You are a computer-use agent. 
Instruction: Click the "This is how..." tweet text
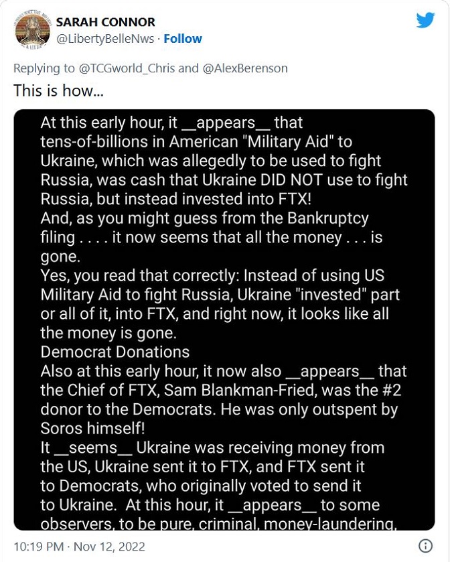coord(58,90)
